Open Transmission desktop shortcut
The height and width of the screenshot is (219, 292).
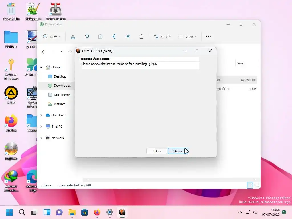point(56,11)
